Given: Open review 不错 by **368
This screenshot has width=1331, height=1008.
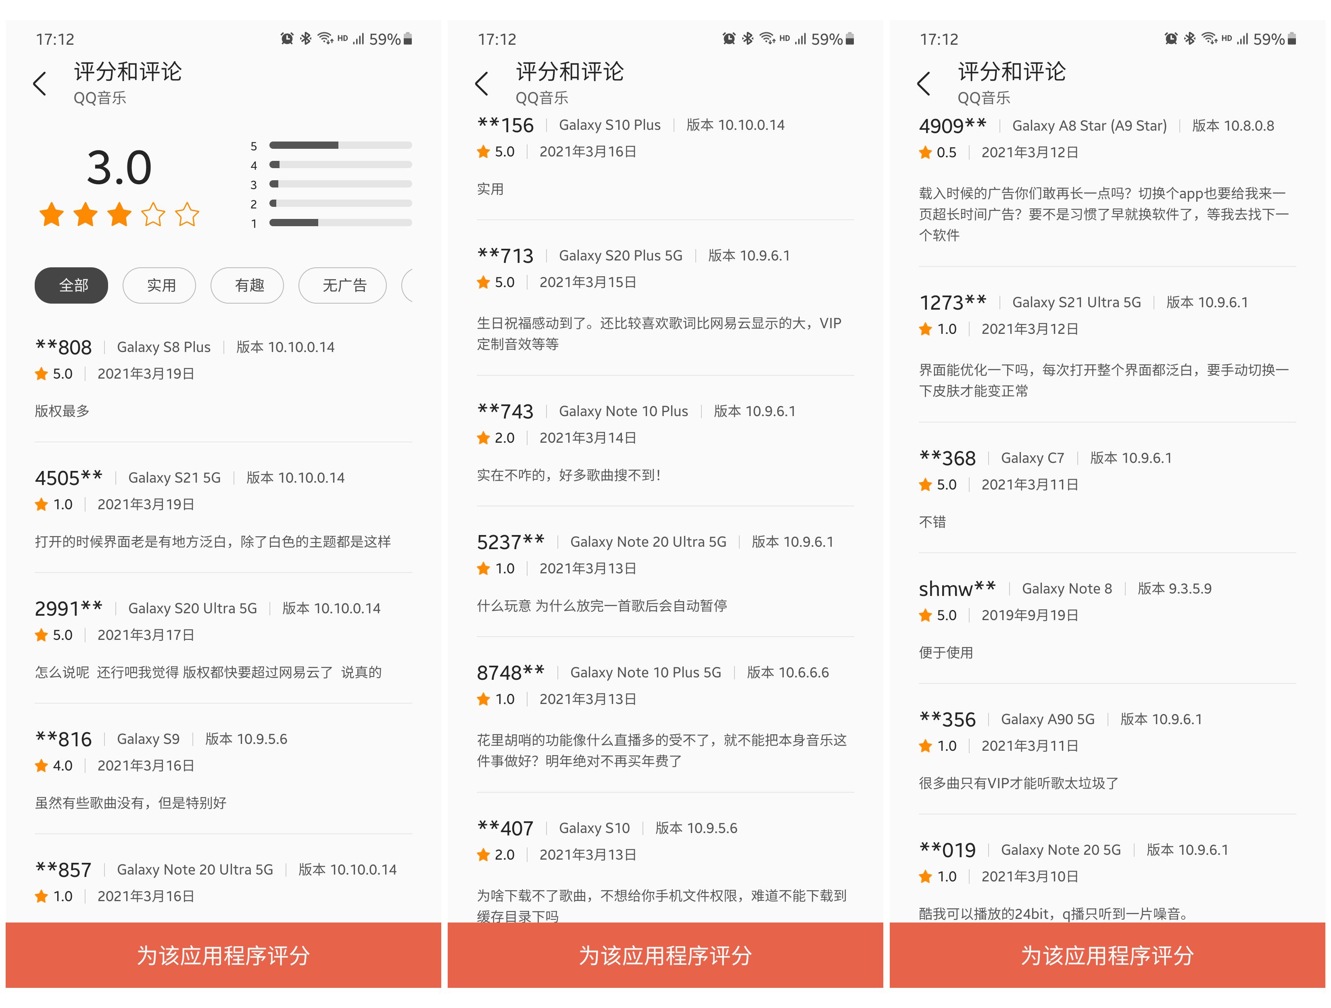Looking at the screenshot, I should 932,522.
